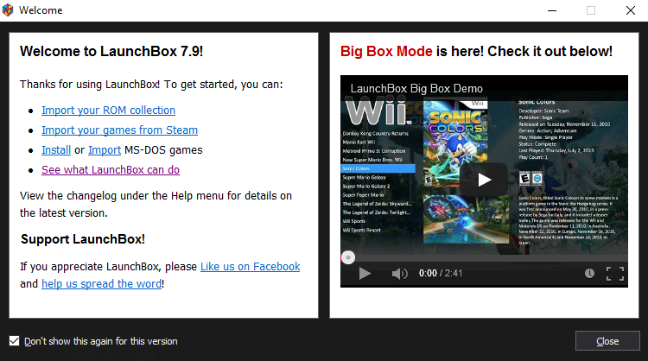This screenshot has height=361, width=648.
Task: Follow the Like us on Facebook link
Action: point(250,267)
